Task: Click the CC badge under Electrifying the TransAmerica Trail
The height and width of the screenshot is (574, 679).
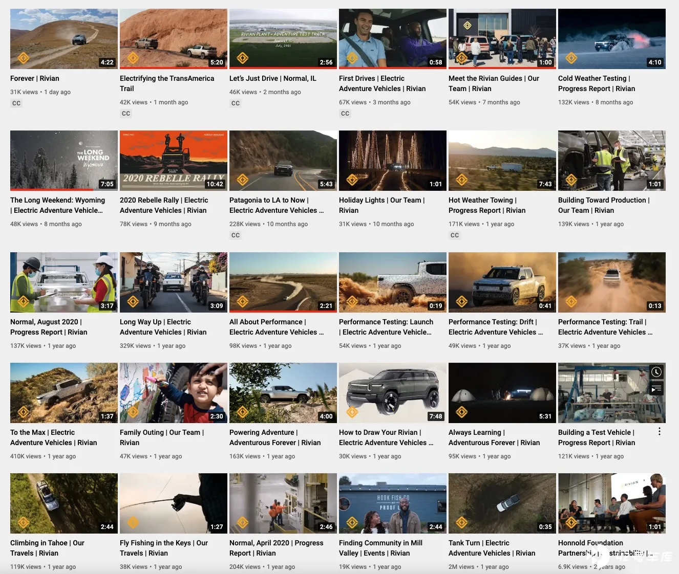Action: 126,114
